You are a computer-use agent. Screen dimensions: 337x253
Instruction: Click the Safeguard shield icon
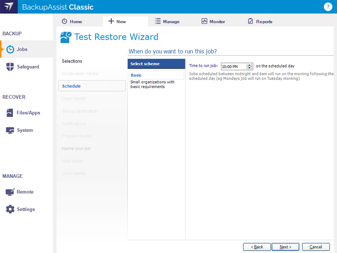[10, 67]
